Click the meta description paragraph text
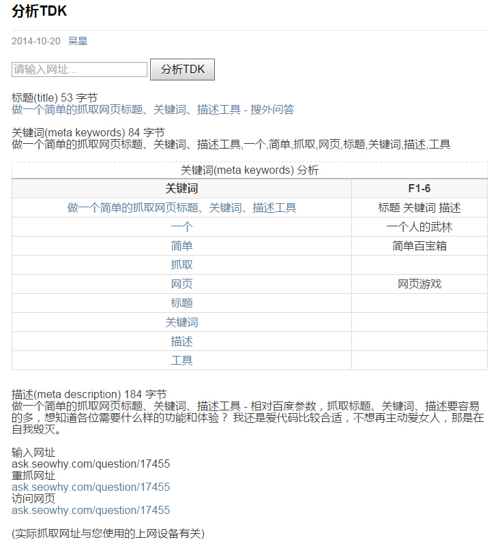 tap(248, 418)
